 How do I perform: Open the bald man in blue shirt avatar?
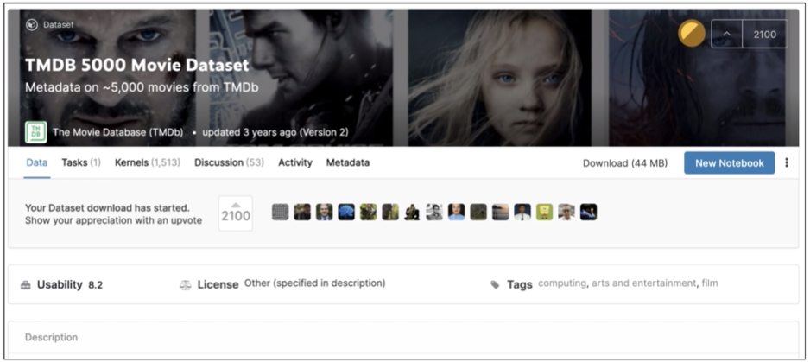tap(457, 212)
